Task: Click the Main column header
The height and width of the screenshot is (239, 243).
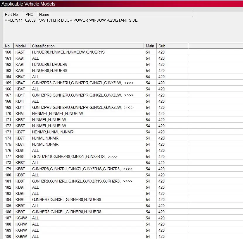Action: coord(150,46)
